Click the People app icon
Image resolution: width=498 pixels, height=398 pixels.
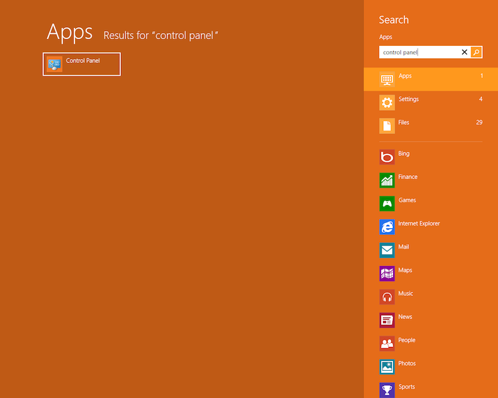(387, 344)
